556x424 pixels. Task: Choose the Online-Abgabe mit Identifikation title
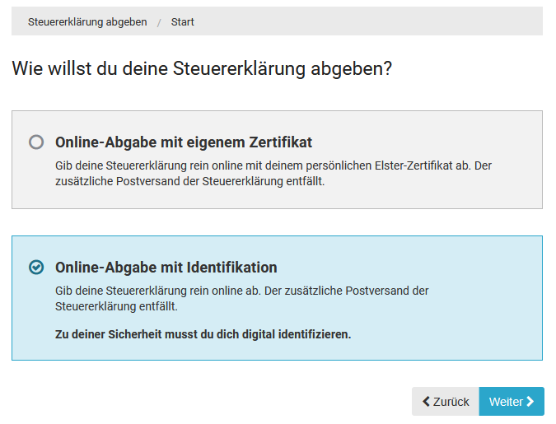pos(166,268)
